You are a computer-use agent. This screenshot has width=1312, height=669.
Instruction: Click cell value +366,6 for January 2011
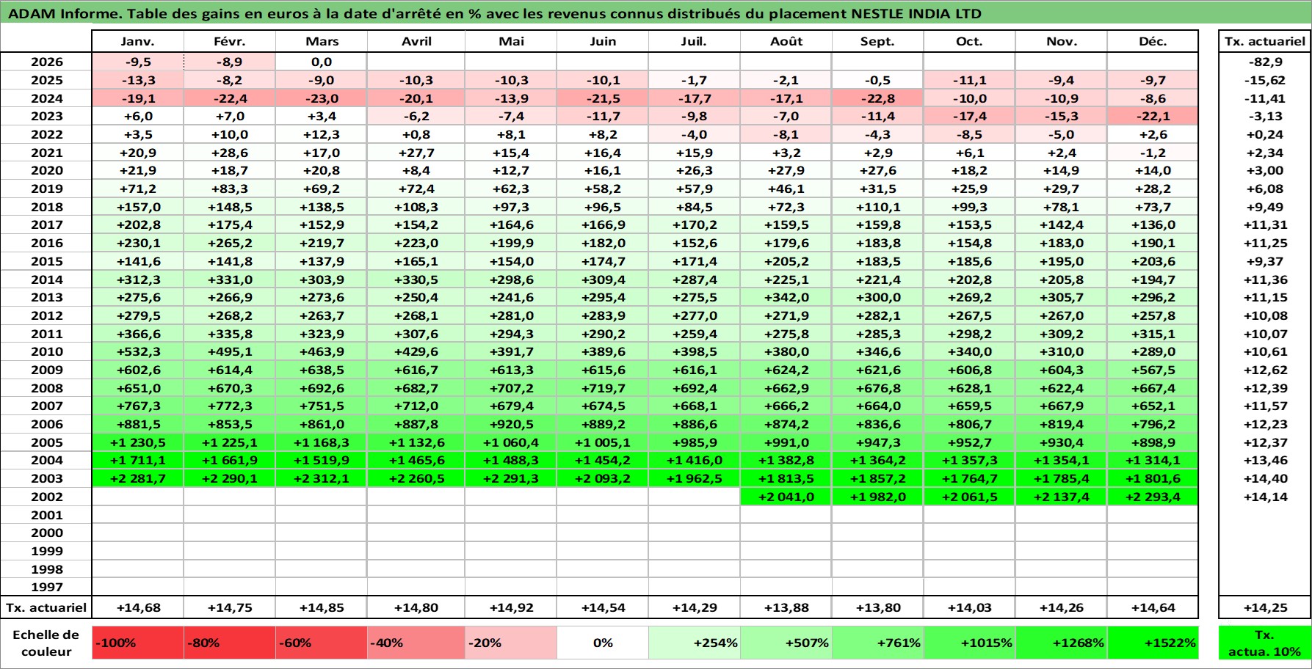[x=138, y=334]
